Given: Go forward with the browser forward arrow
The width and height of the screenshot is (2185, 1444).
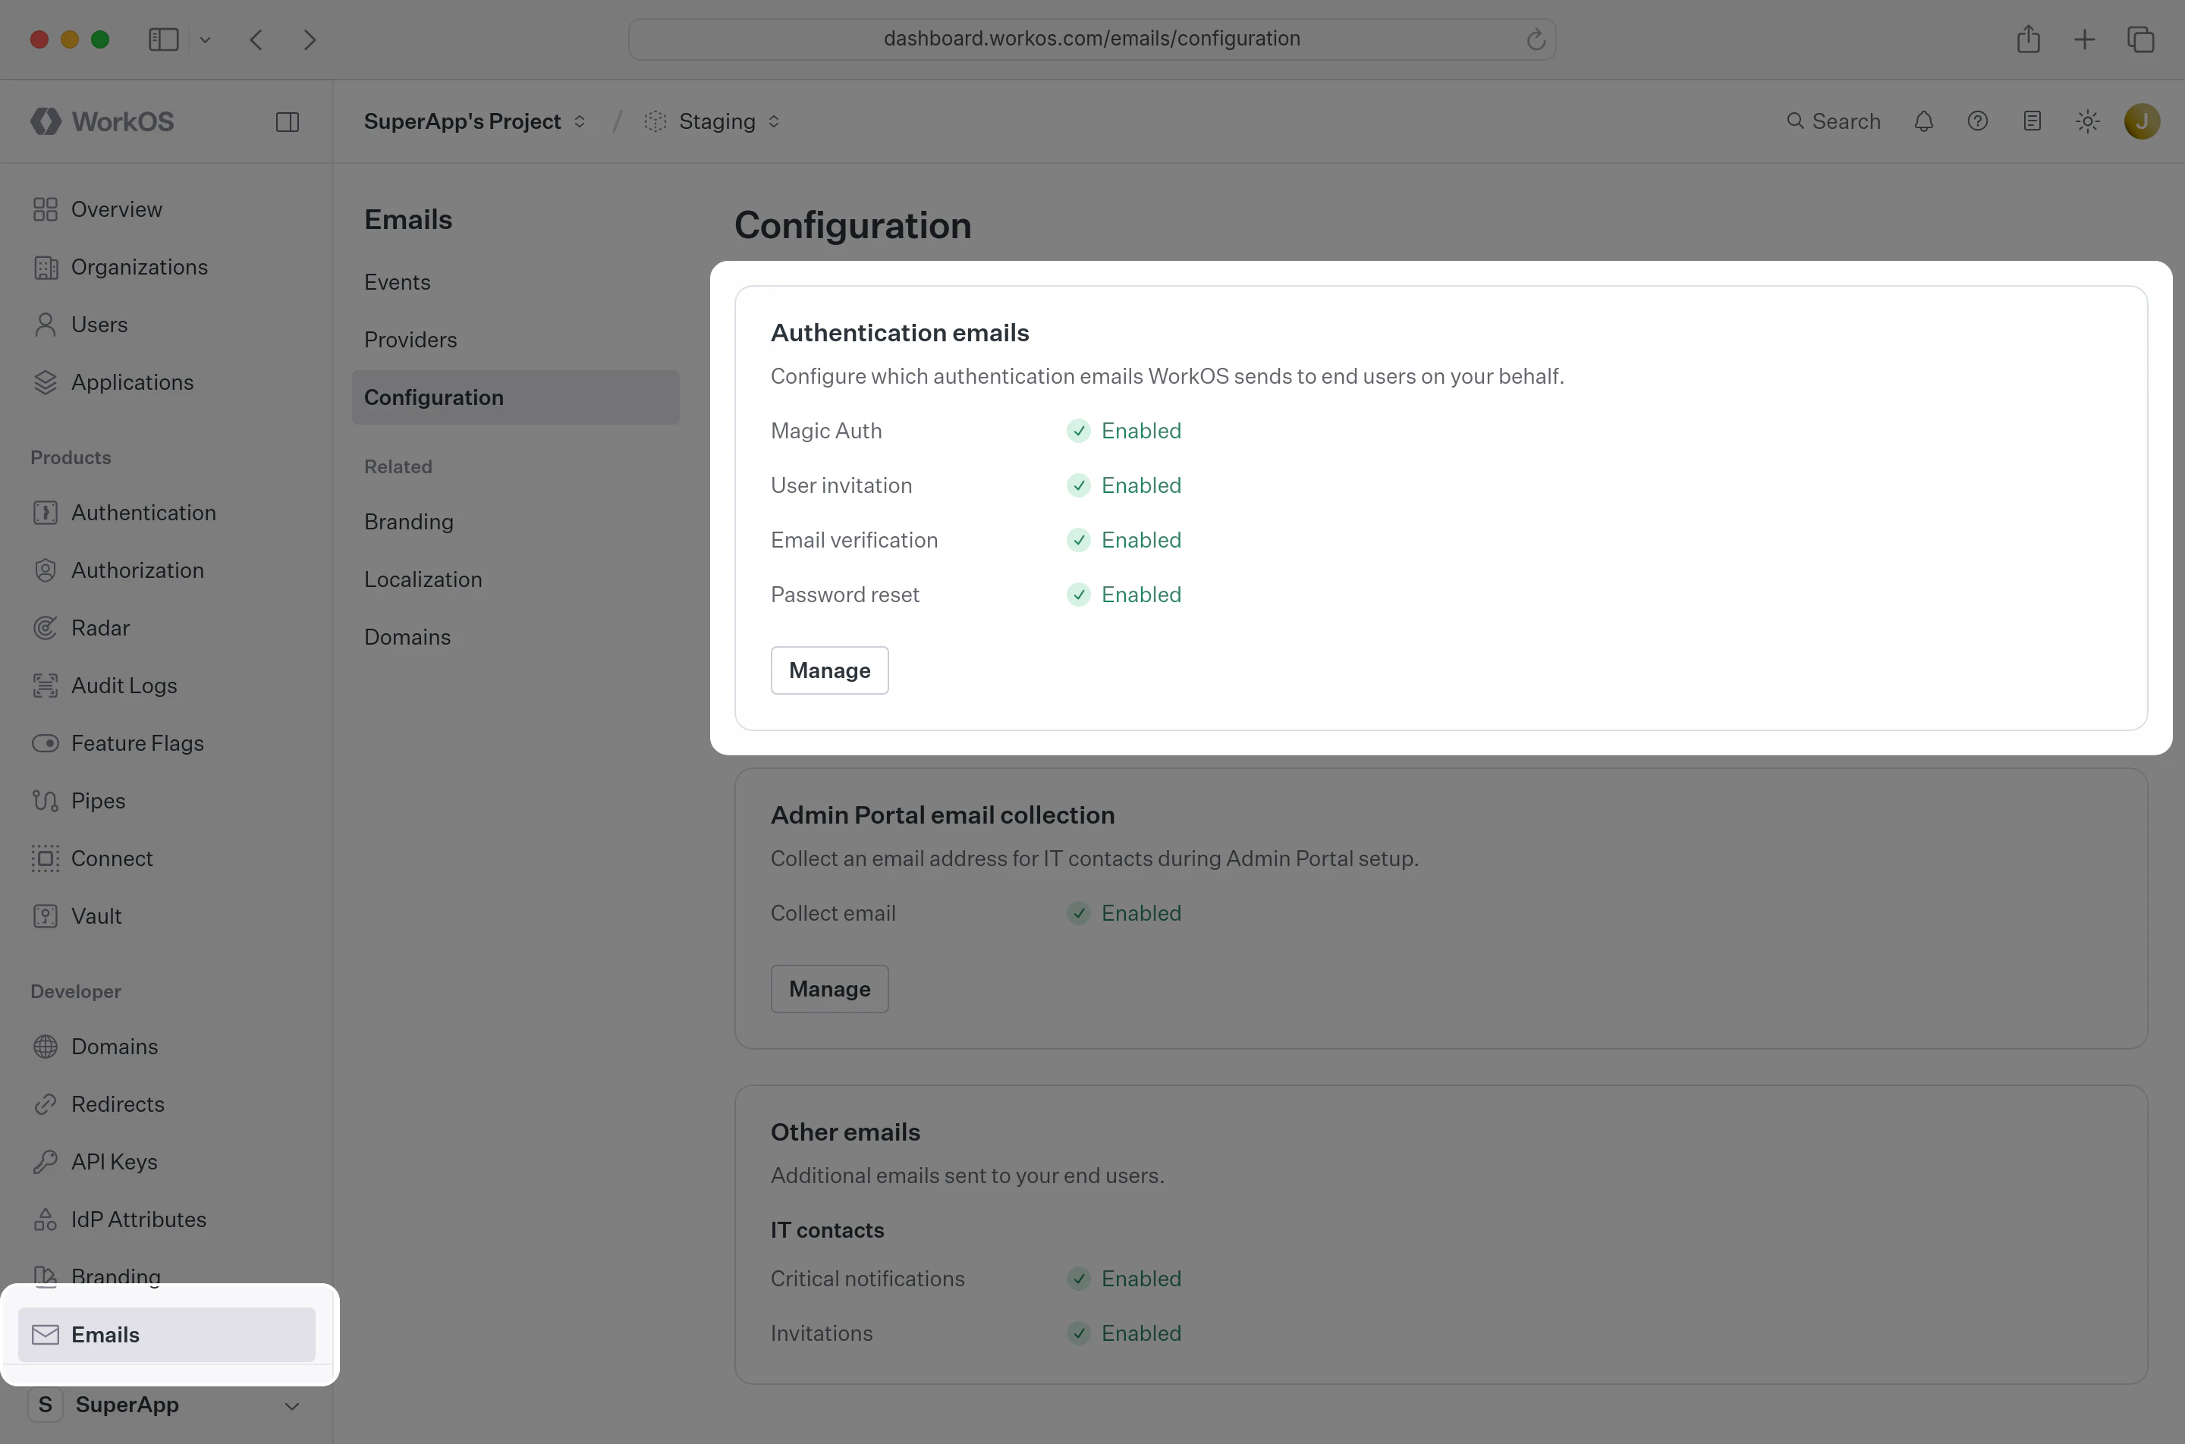Looking at the screenshot, I should [x=310, y=39].
